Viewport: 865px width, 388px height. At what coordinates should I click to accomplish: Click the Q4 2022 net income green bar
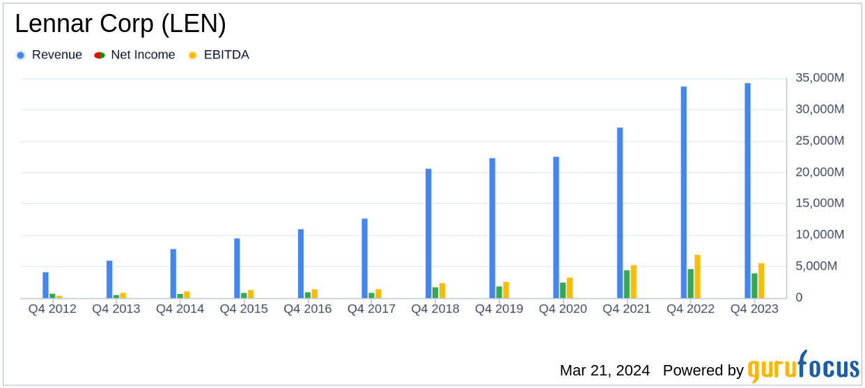pos(691,284)
